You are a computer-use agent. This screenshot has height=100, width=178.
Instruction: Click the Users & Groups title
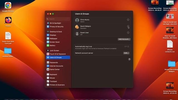[x=82, y=14]
